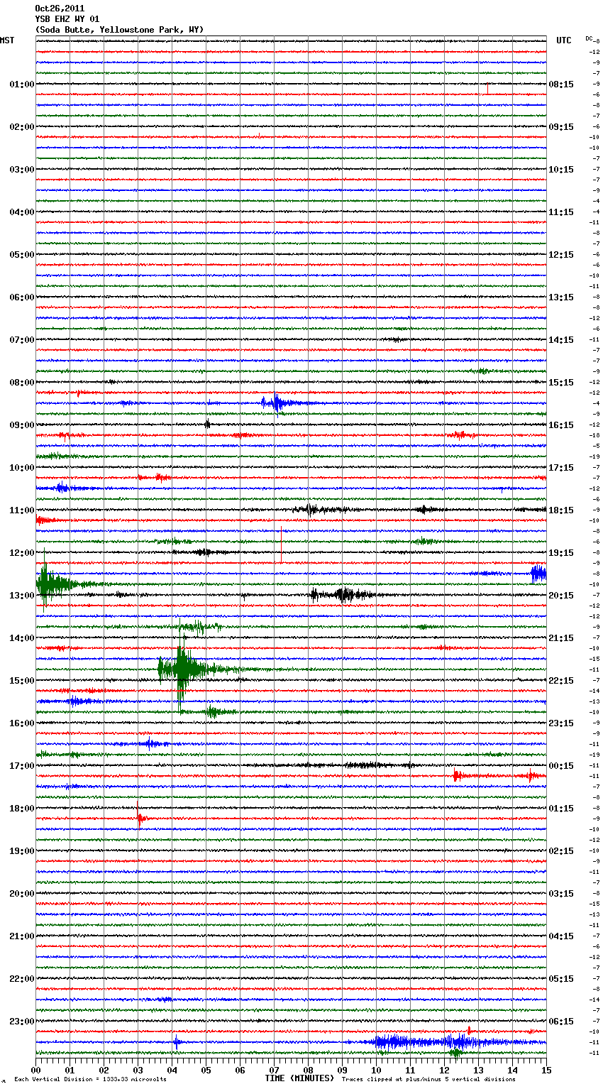This screenshot has height=1089, width=603.
Task: Click the black wave packet on 13:00 trace
Action: (344, 595)
